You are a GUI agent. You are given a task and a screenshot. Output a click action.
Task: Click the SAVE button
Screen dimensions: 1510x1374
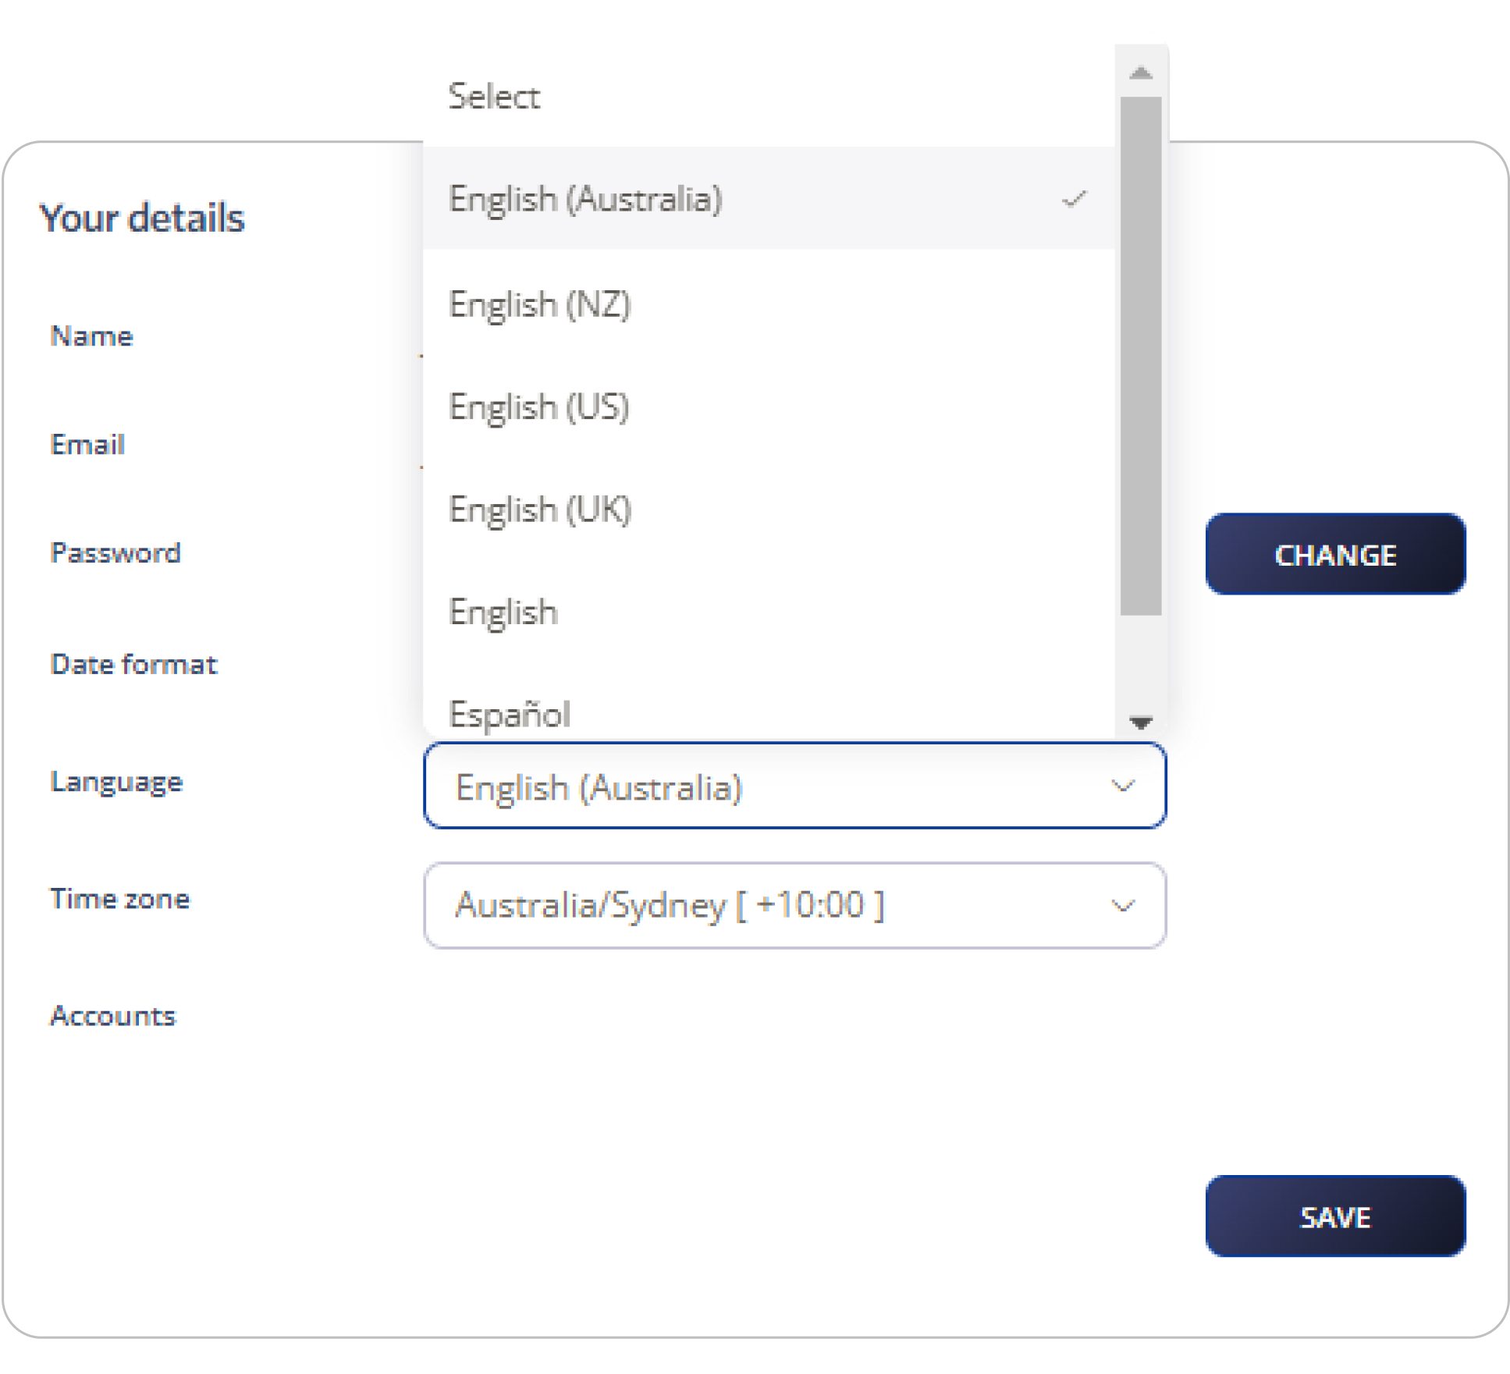pos(1335,1216)
